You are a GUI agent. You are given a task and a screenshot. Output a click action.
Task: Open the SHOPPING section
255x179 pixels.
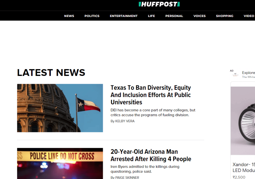coord(224,16)
